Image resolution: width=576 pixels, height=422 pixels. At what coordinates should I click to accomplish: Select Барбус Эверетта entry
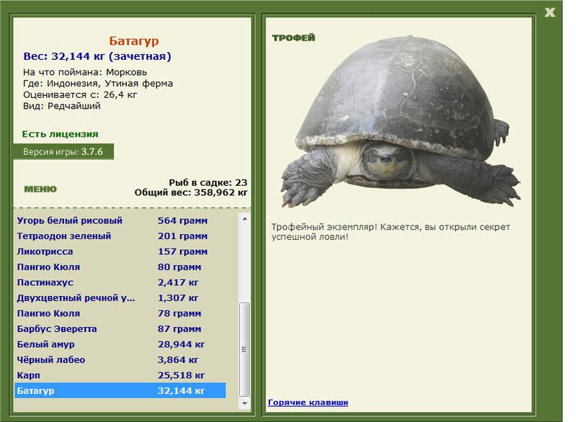(x=120, y=328)
